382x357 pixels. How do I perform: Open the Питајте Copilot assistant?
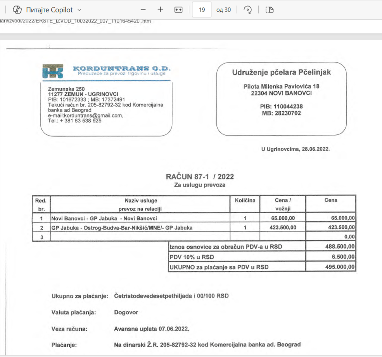50,10
